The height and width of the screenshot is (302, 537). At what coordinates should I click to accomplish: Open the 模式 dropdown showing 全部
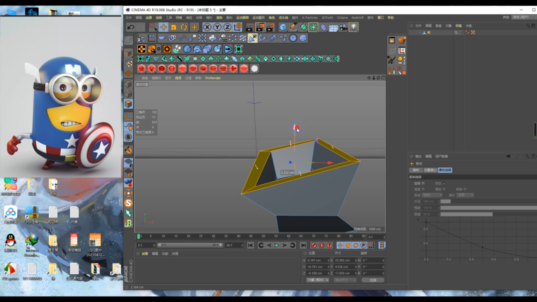pos(465,195)
